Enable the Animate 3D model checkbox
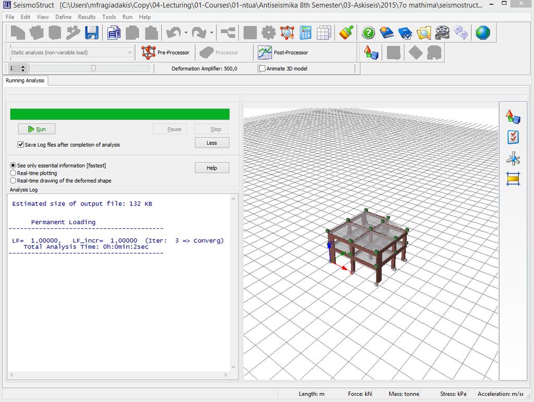534x402 pixels. (262, 68)
